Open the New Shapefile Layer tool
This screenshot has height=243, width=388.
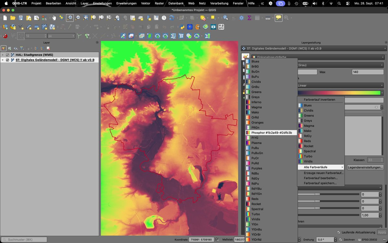click(21, 27)
